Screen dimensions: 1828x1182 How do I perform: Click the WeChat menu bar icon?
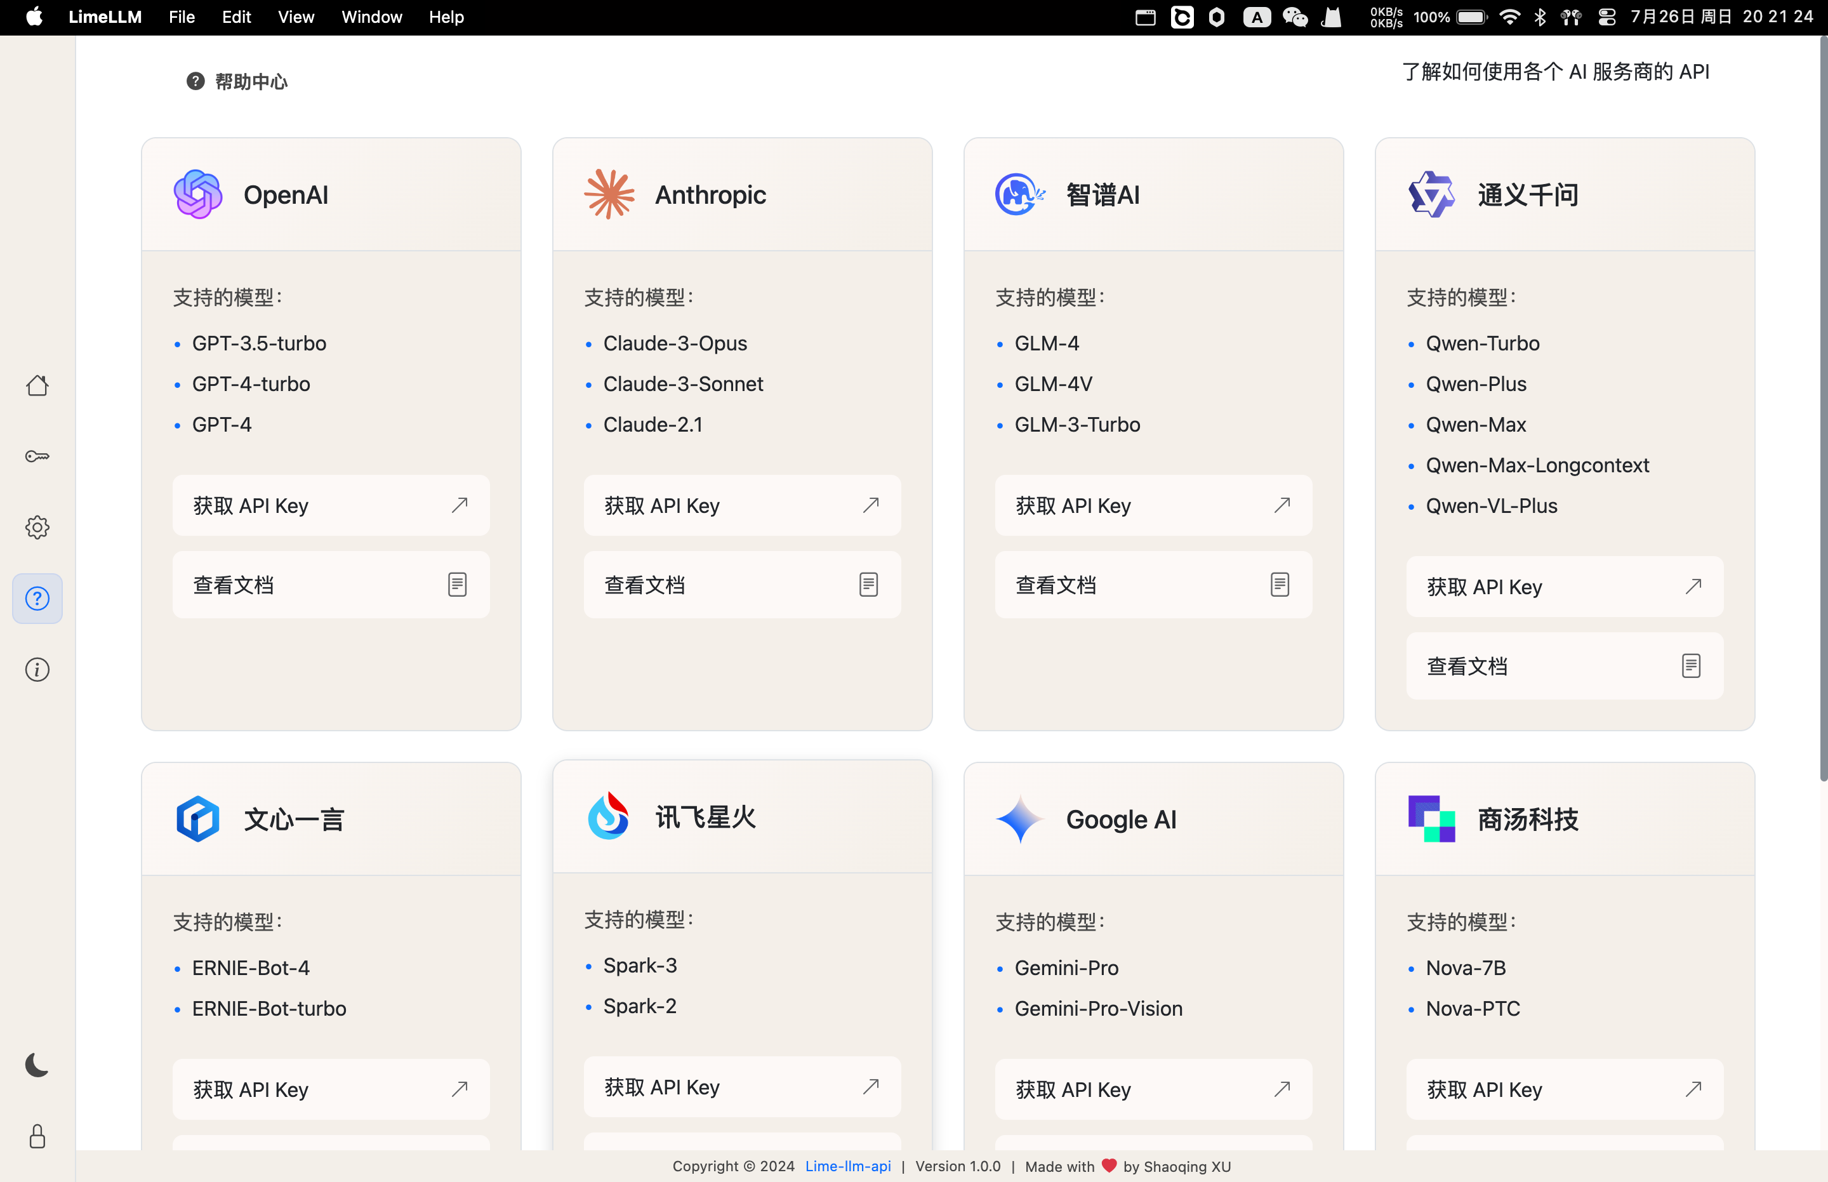coord(1295,17)
